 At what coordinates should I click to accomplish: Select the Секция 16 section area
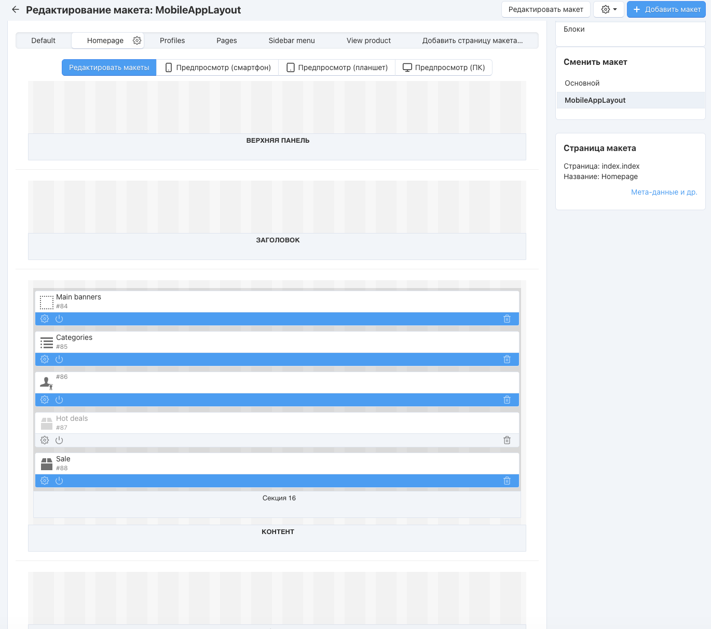279,498
